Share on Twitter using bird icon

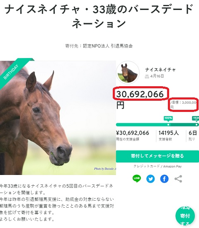150,179
